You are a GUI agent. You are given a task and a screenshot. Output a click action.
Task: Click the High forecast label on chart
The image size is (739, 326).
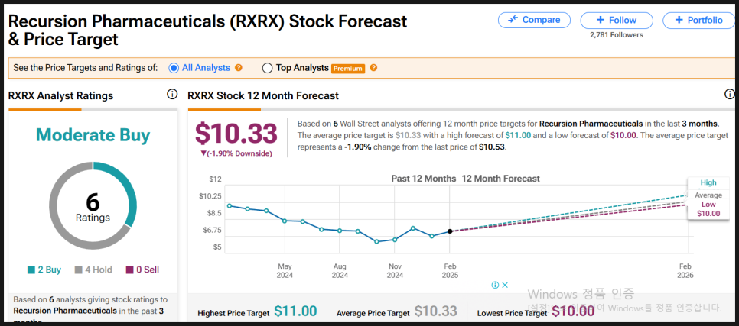[x=708, y=183]
